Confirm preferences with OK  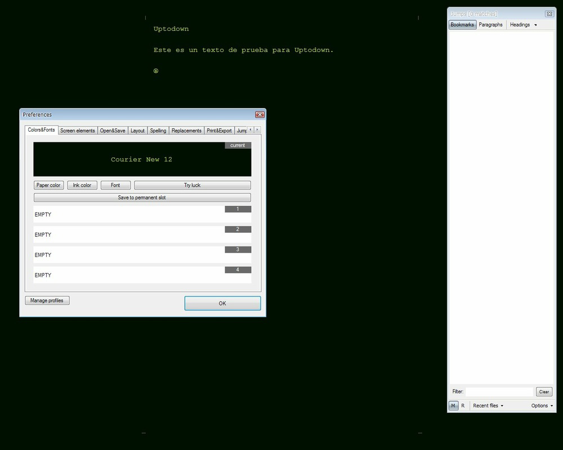[x=222, y=303]
